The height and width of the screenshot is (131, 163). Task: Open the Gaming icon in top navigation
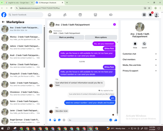tap(111, 15)
